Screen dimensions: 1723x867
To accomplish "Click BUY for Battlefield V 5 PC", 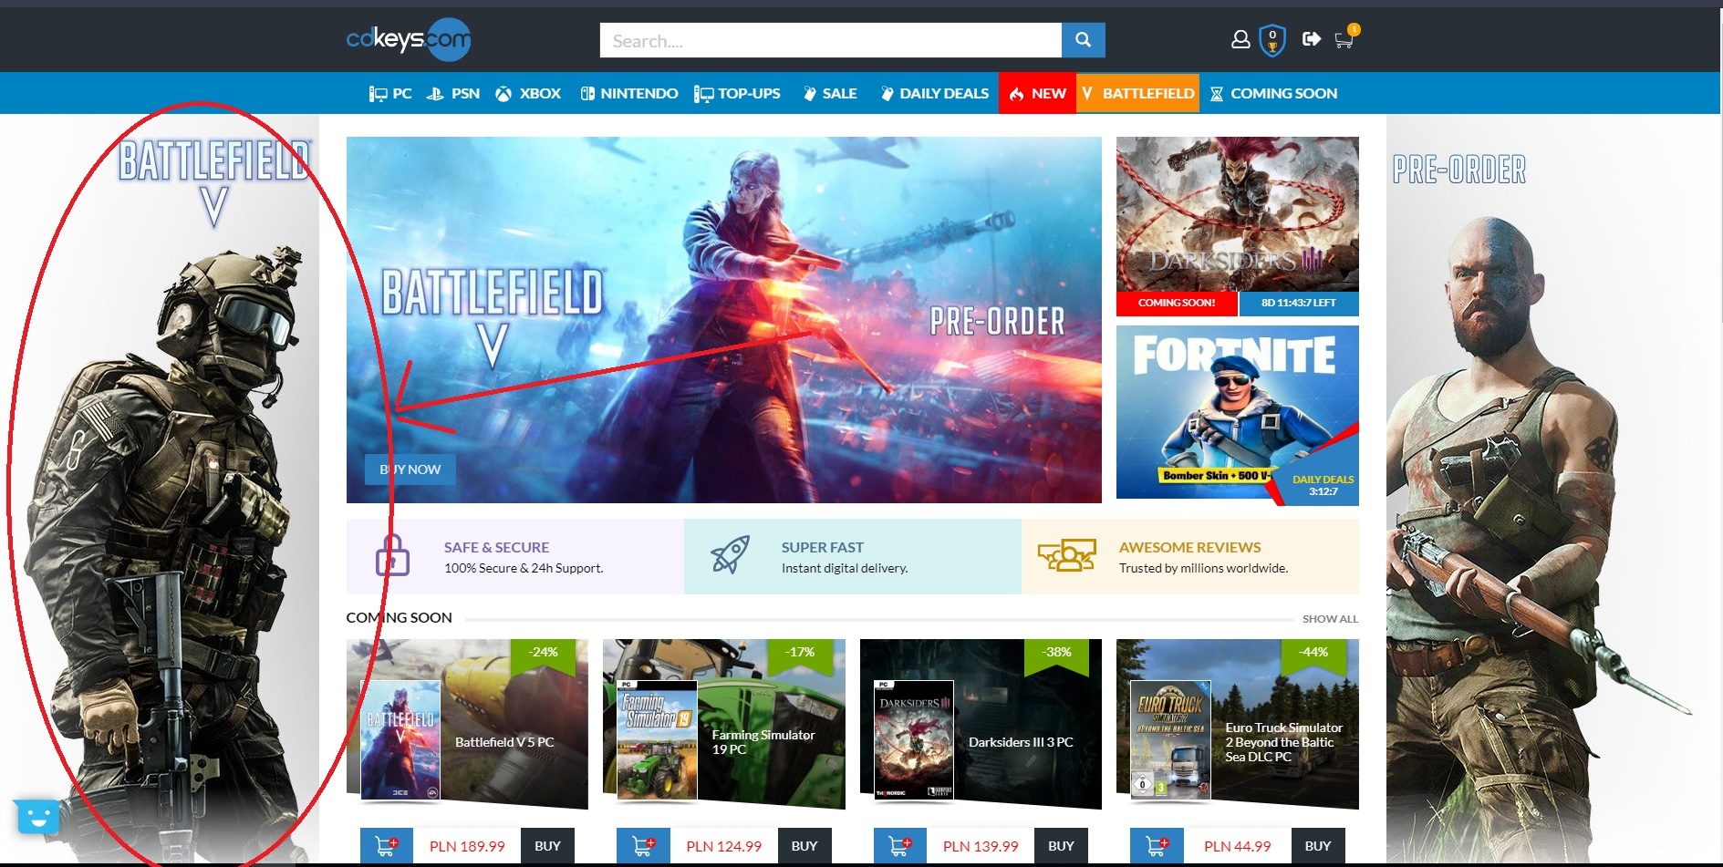I will click(x=547, y=846).
